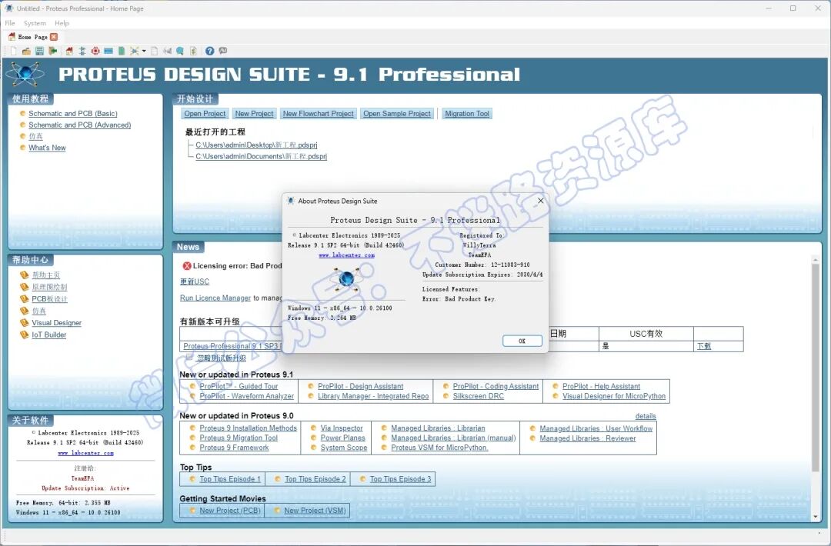
Task: Click News panel scrollbar up arrow
Action: pyautogui.click(x=815, y=259)
